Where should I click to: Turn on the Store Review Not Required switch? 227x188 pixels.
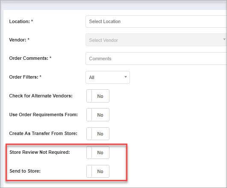pyautogui.click(x=98, y=153)
